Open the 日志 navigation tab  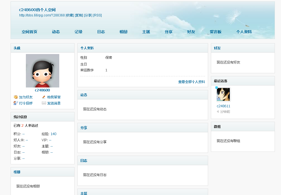pyautogui.click(x=101, y=32)
